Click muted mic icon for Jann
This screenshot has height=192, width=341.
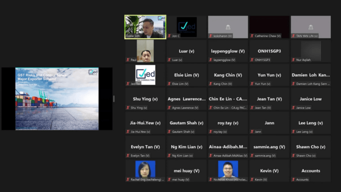pos(252,132)
